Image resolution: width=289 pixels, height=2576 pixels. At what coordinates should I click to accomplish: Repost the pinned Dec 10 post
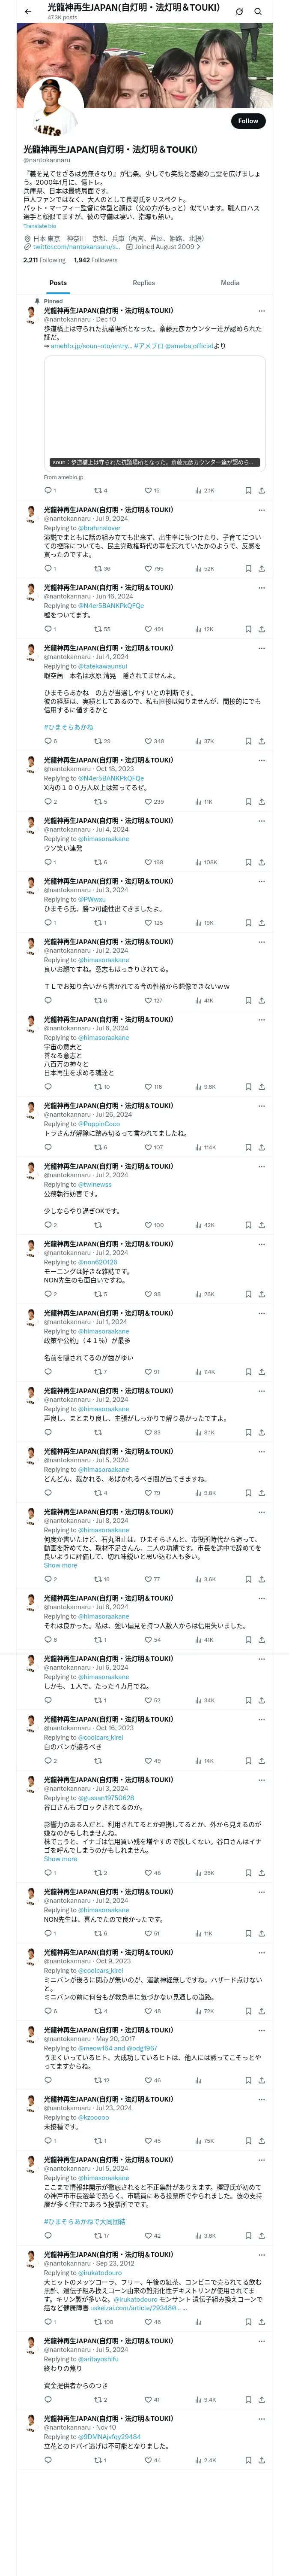(98, 490)
